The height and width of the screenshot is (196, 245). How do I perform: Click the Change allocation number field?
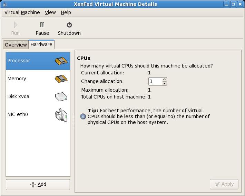155,81
